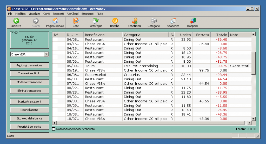Click the Elimina transazione button

29,91
